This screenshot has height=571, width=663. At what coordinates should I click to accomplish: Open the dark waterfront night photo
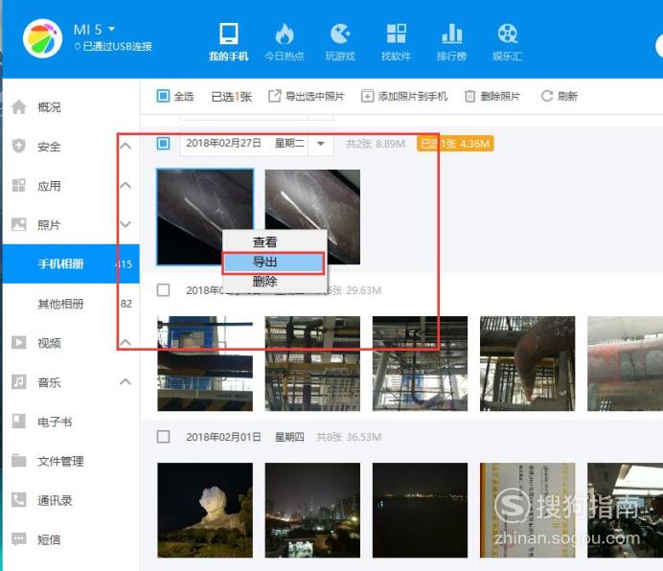point(420,510)
